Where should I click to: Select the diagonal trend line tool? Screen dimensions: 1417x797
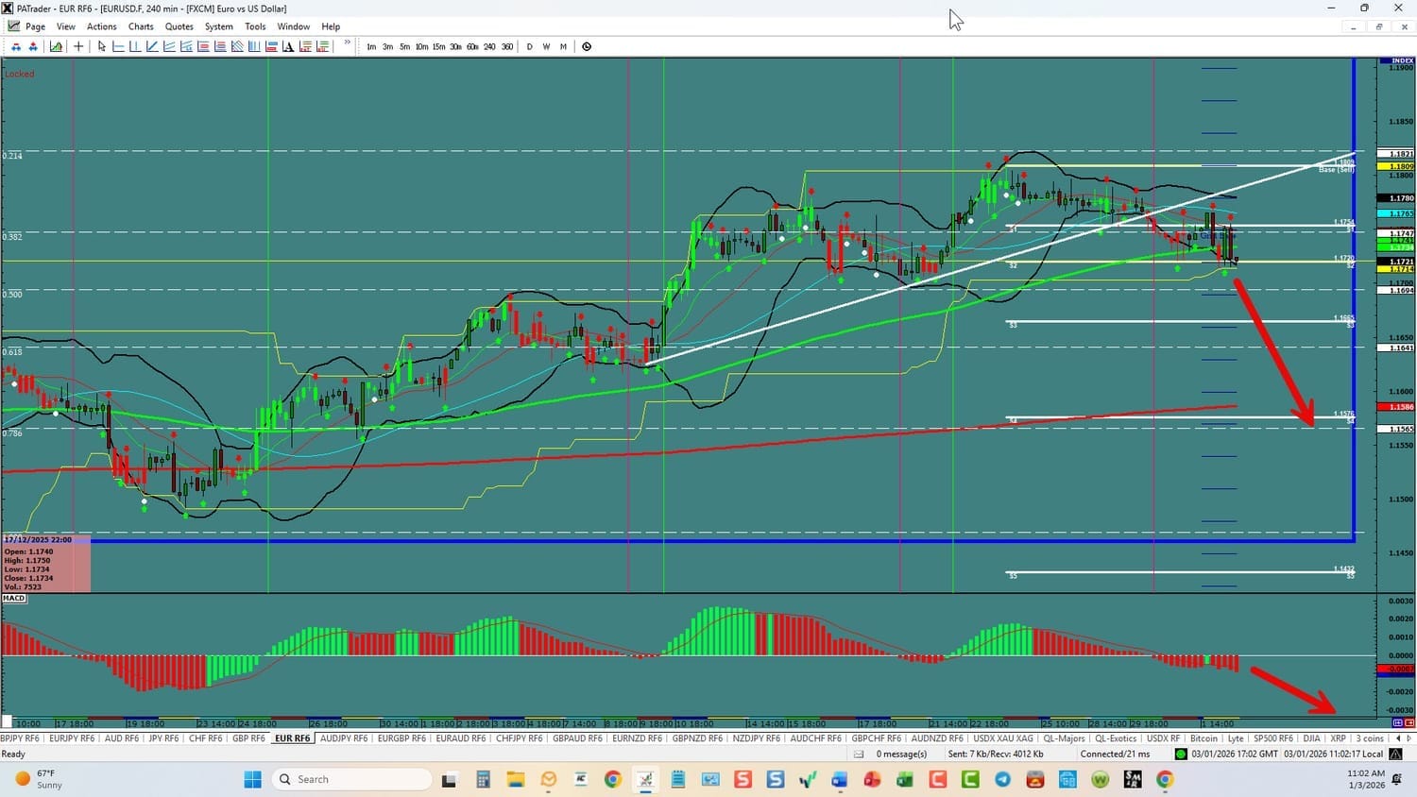[x=152, y=46]
